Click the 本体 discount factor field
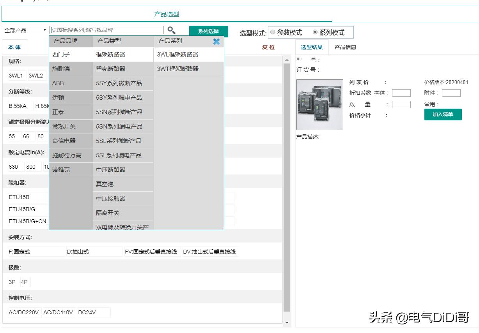Image resolution: width=479 pixels, height=333 pixels. tap(401, 93)
